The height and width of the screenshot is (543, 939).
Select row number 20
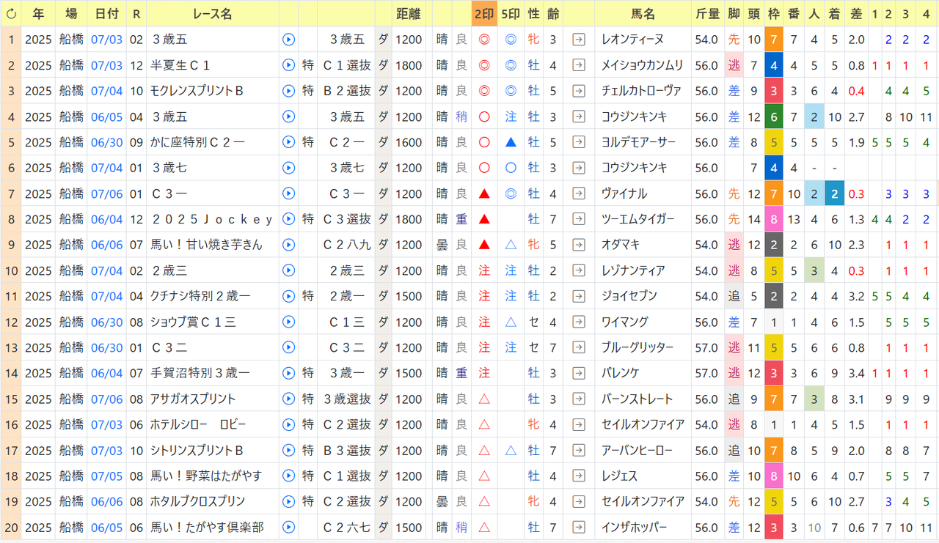11,527
